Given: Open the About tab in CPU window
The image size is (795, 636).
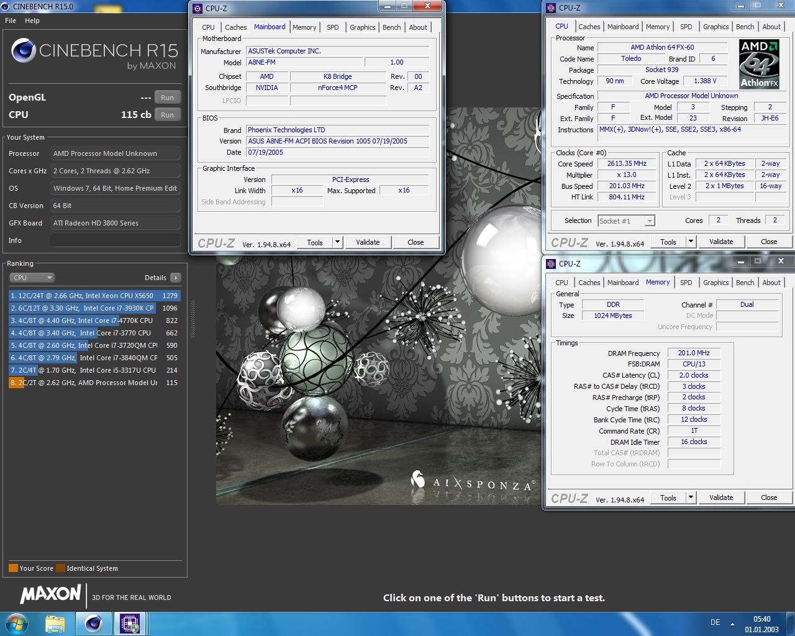Looking at the screenshot, I should tap(771, 27).
